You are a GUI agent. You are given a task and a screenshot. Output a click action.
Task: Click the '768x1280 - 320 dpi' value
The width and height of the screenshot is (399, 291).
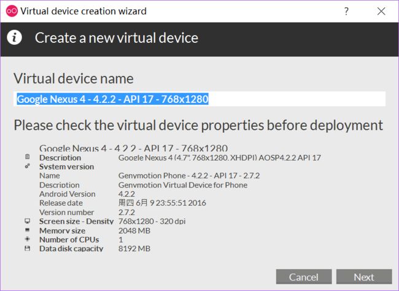[152, 221]
